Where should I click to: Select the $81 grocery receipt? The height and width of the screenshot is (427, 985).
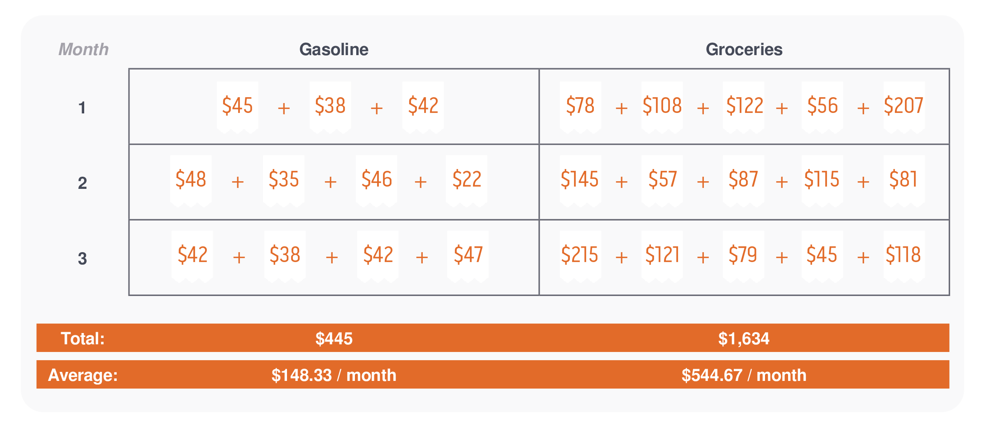tap(904, 181)
